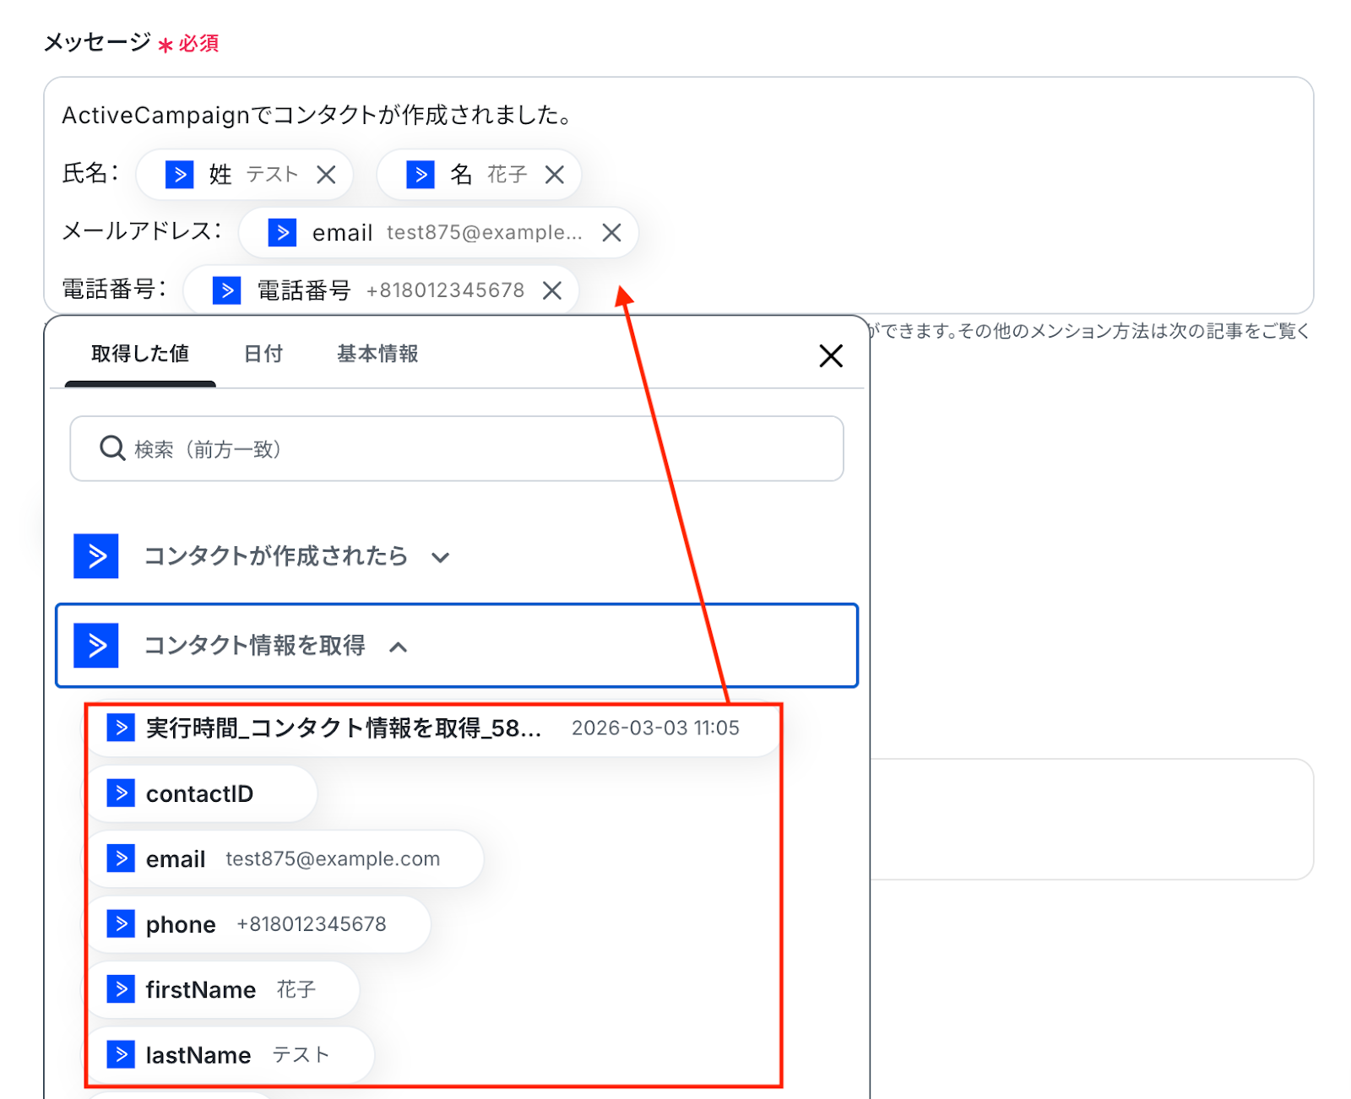Screen dimensions: 1351x1099
Task: Expand コンタクトが作成されたら section chevron
Action: pos(440,558)
